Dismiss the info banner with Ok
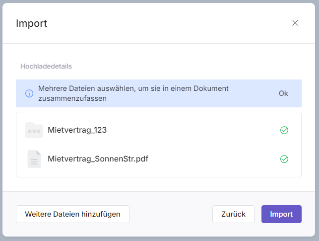 coord(283,93)
